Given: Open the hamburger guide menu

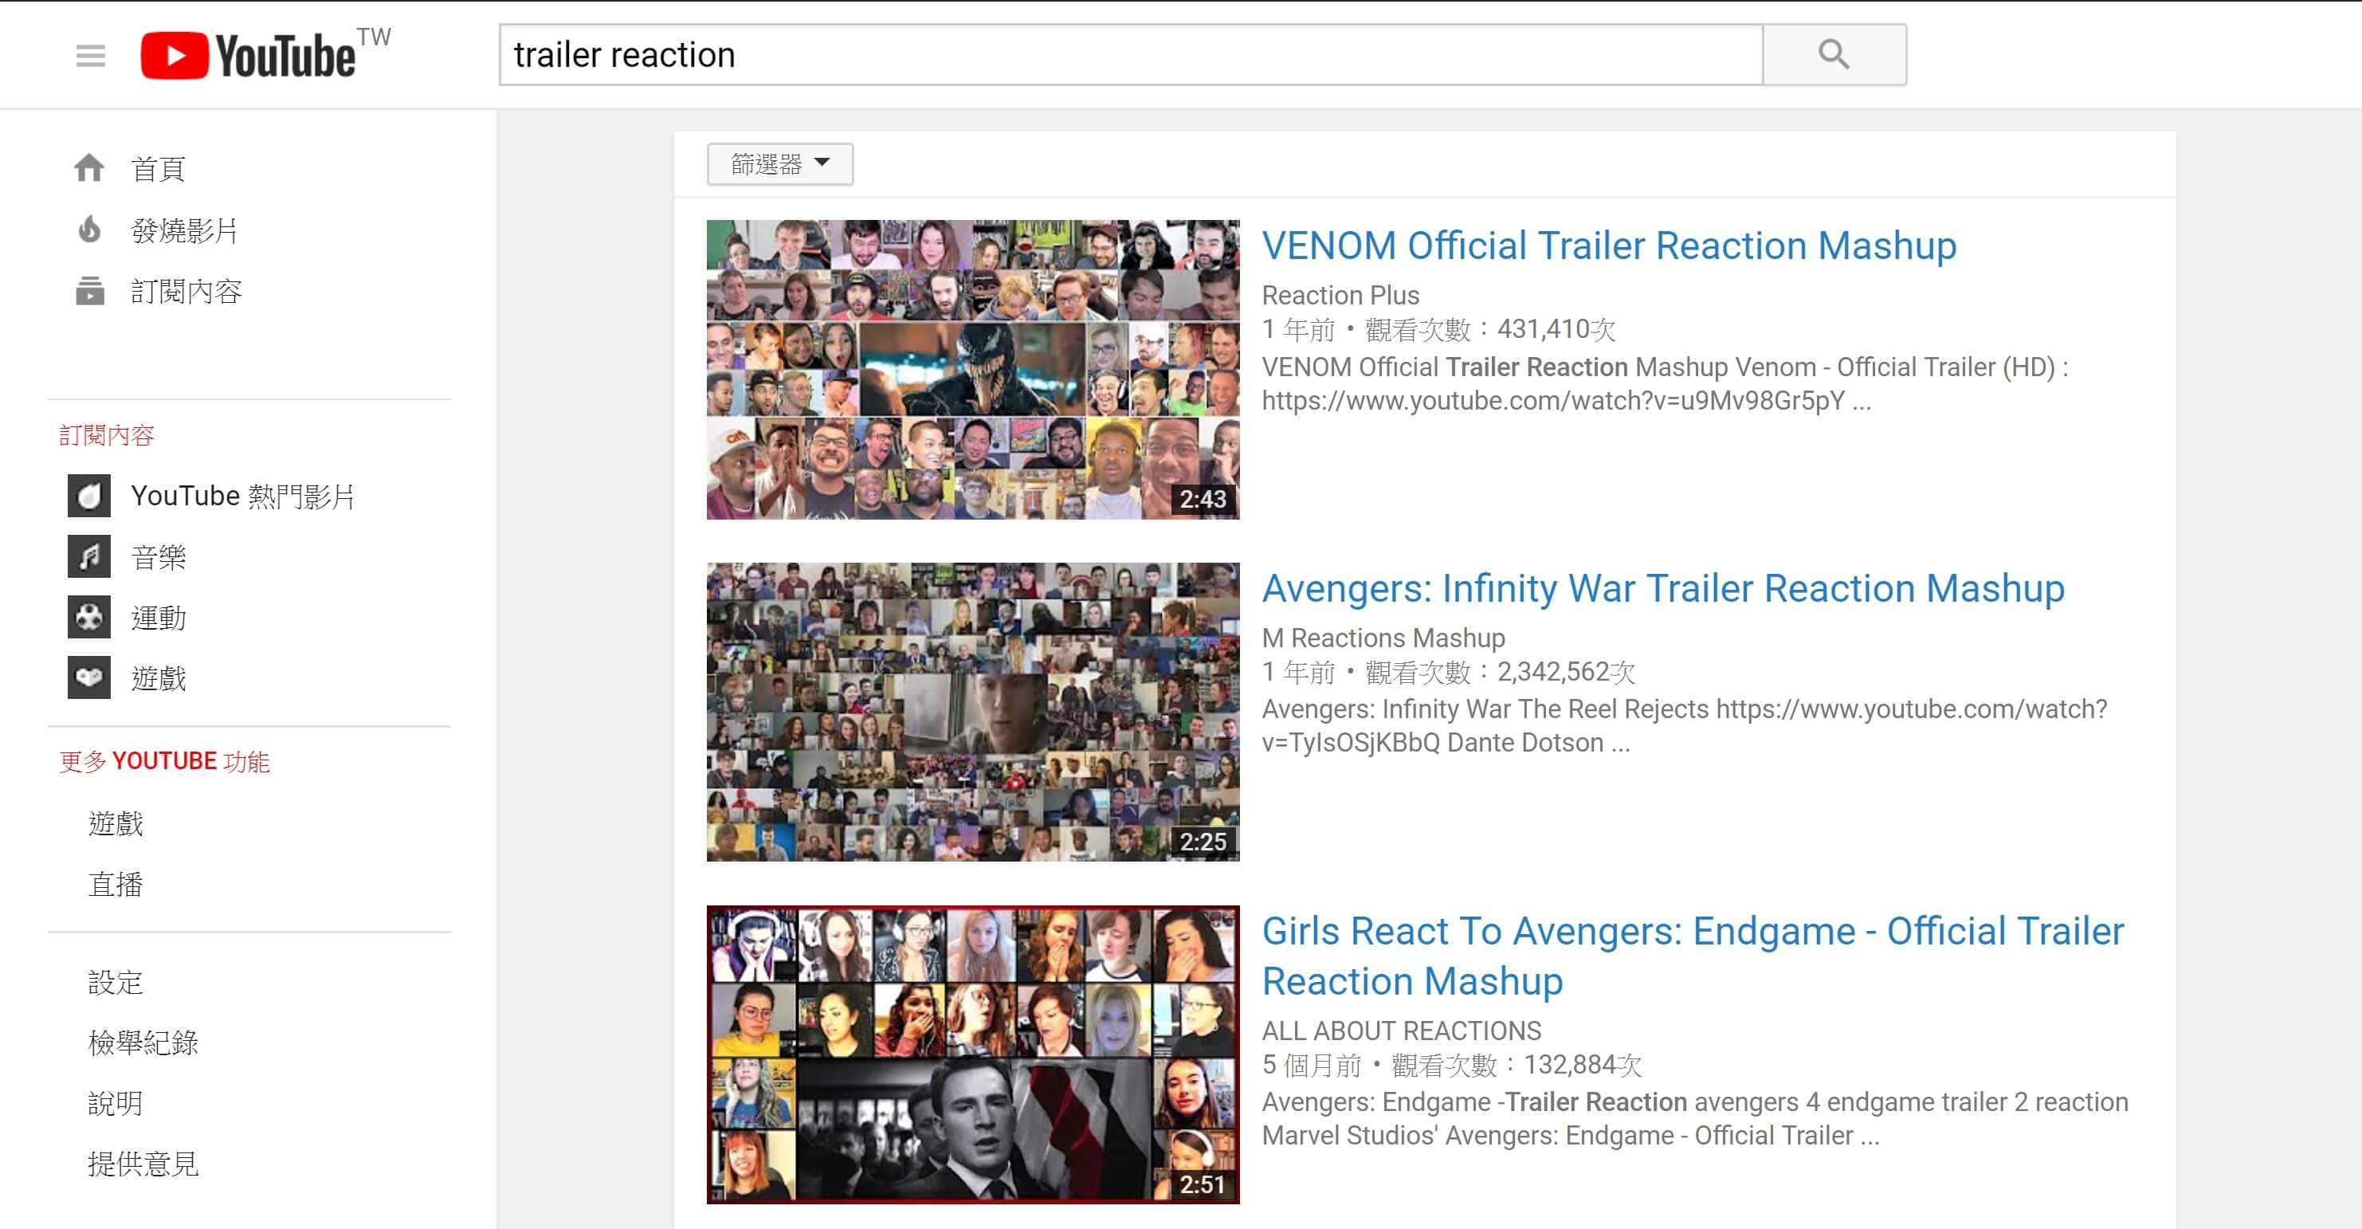Looking at the screenshot, I should click(91, 56).
